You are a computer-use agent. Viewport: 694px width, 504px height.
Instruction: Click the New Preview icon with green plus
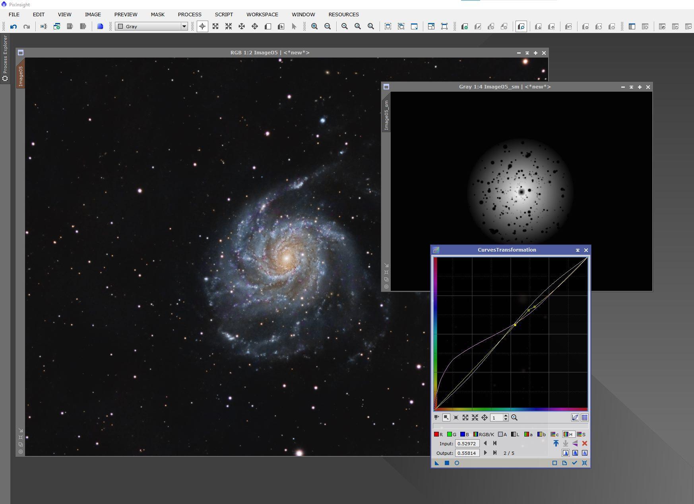[464, 26]
